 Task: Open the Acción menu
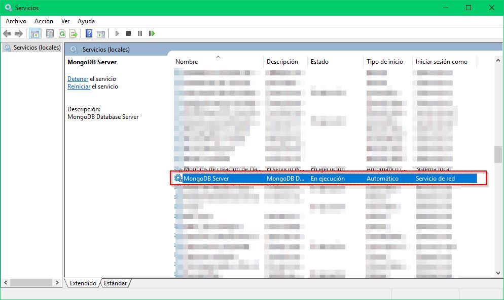(44, 21)
